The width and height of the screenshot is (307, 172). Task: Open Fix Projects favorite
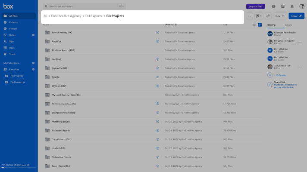point(16,76)
